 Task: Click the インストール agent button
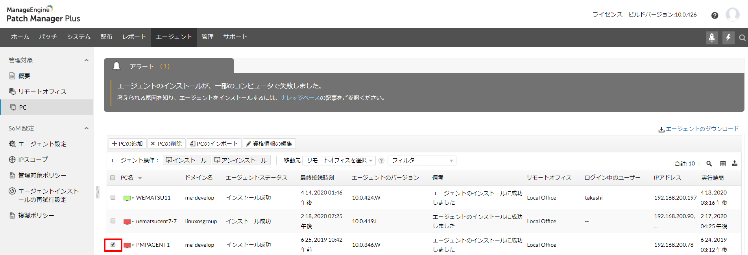click(x=187, y=160)
